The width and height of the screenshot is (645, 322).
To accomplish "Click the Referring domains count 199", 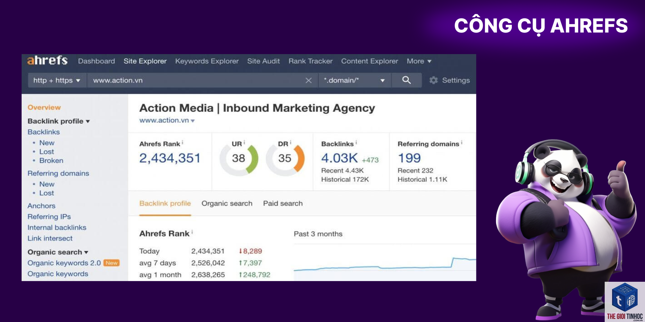I will pyautogui.click(x=409, y=158).
